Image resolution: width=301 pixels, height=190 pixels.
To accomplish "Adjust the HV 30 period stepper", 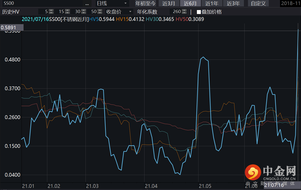I will (x=83, y=12).
